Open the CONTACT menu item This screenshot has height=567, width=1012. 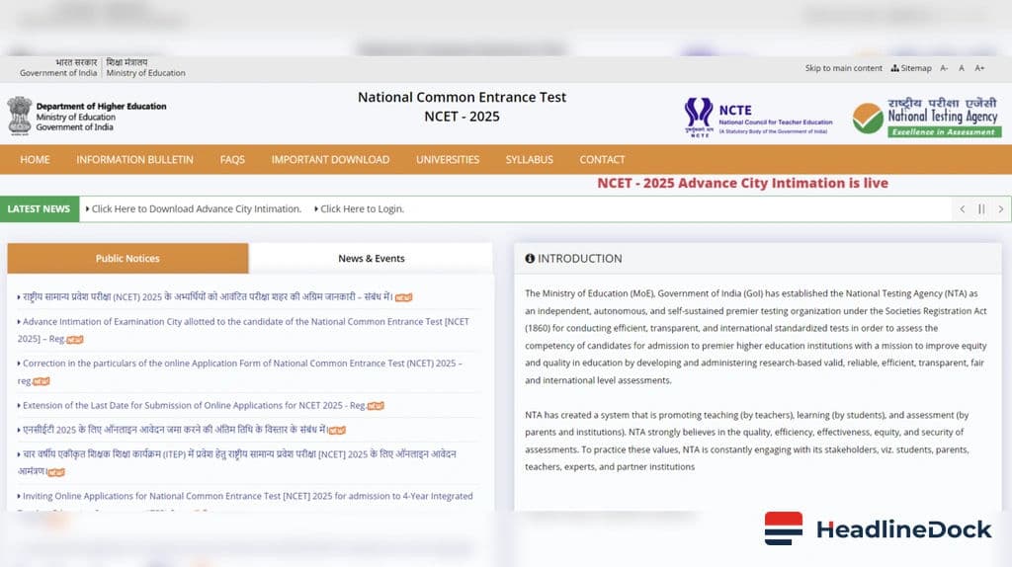coord(602,159)
